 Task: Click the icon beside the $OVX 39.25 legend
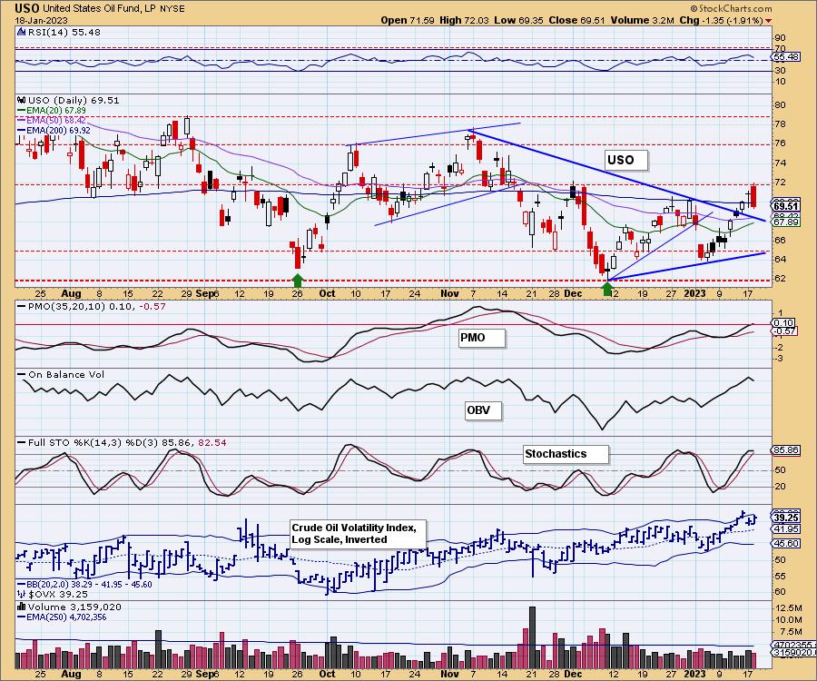(22, 594)
